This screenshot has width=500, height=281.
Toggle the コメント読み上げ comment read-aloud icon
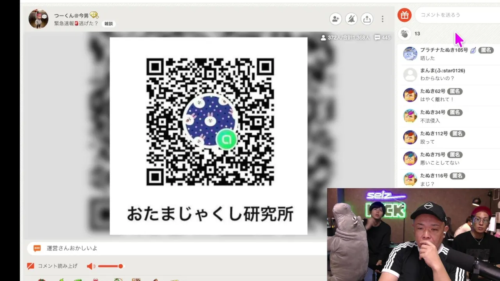(30, 266)
